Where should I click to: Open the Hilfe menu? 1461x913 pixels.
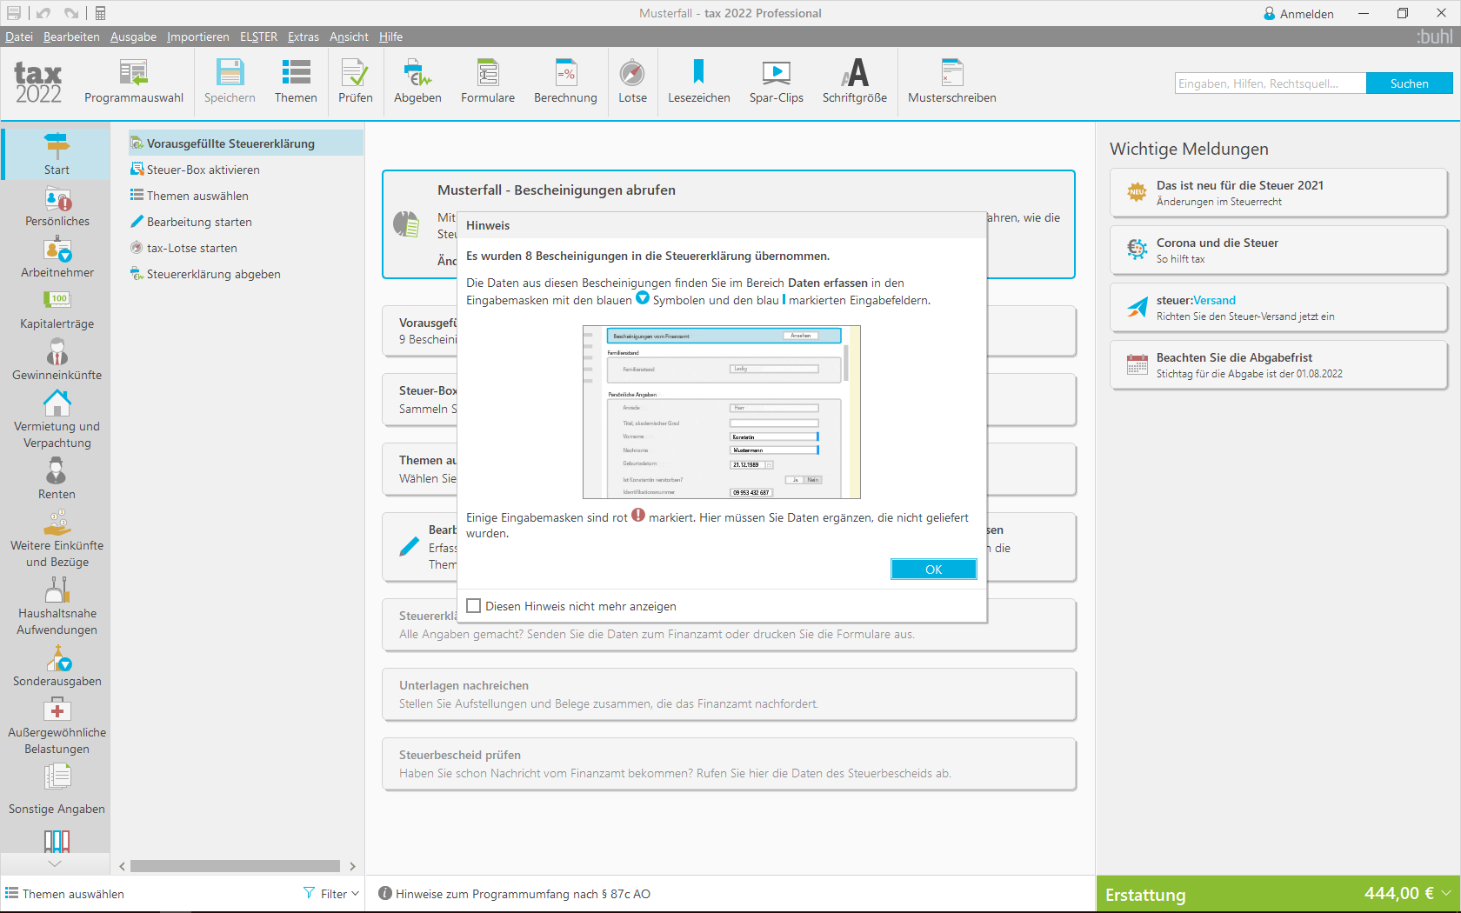click(x=390, y=37)
